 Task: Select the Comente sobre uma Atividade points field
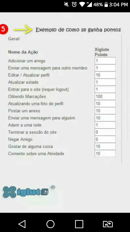[105, 154]
